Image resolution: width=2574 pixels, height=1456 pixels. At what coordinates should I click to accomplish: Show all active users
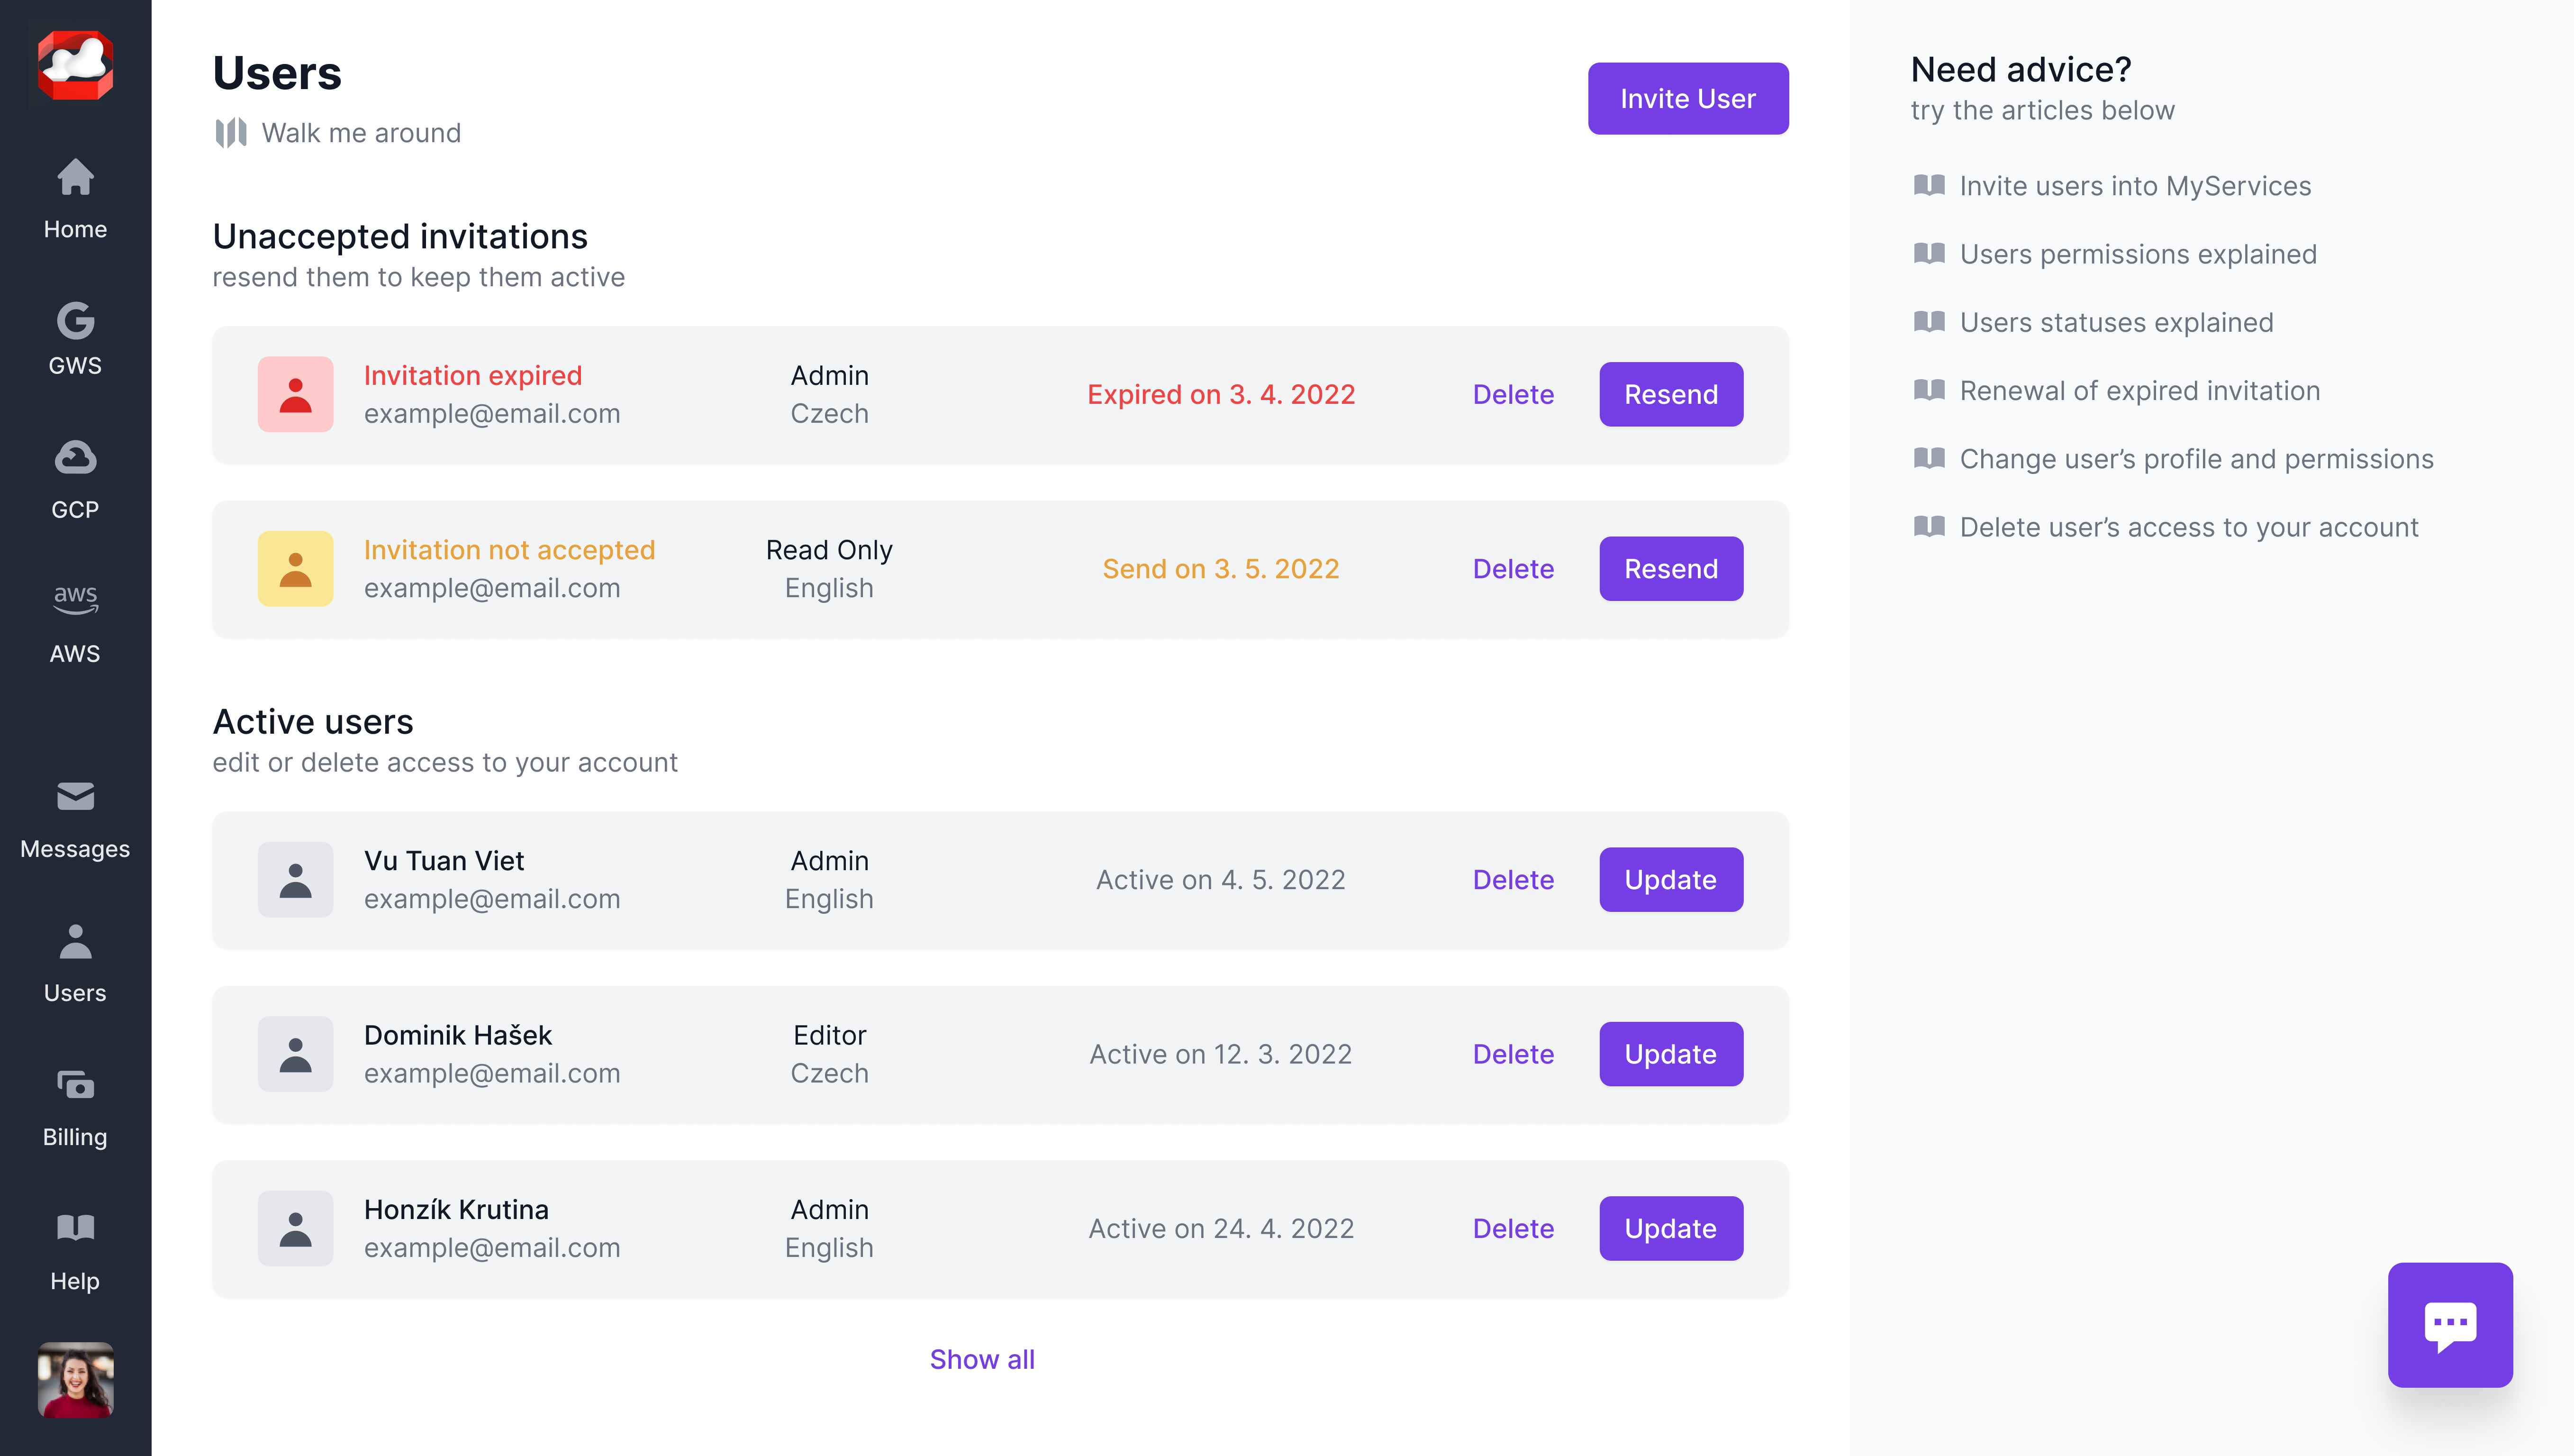click(x=982, y=1359)
